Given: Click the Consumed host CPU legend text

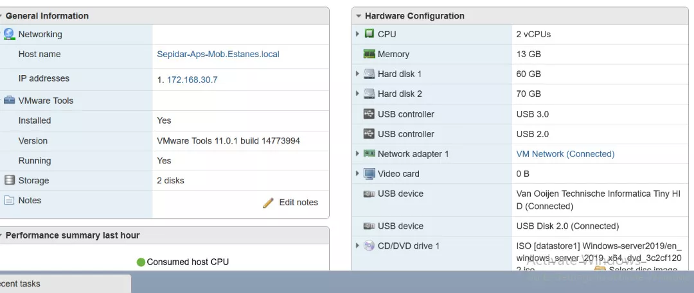Looking at the screenshot, I should tap(188, 262).
